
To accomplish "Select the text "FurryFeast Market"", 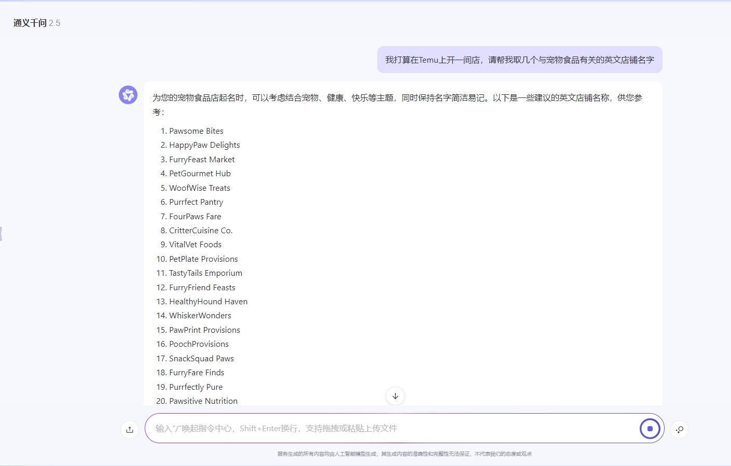I will (202, 160).
